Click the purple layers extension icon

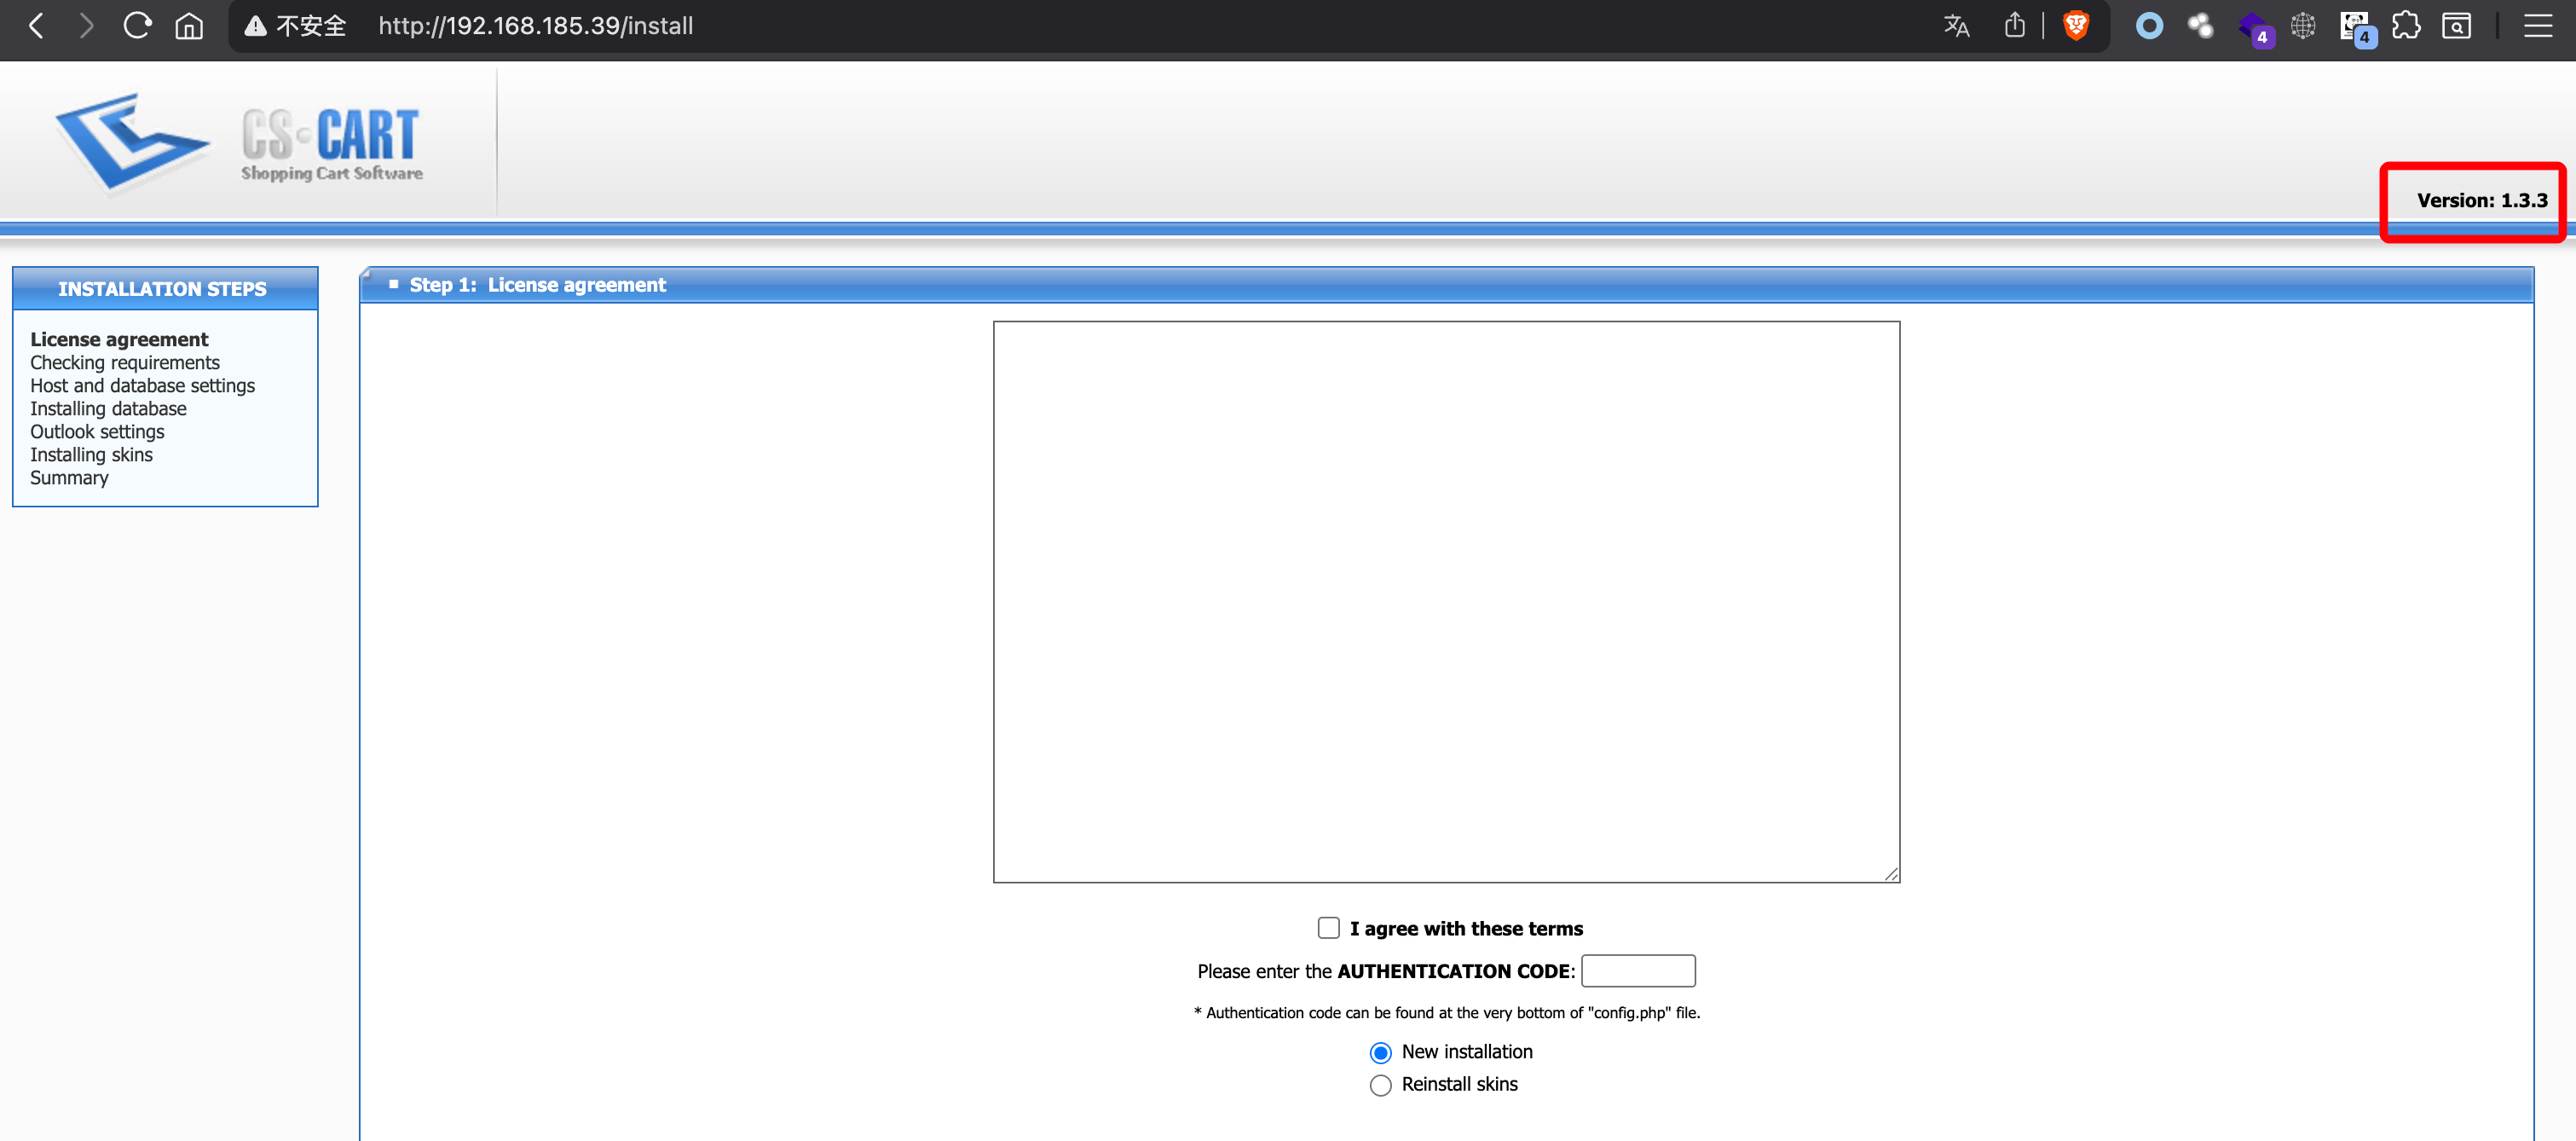[x=2252, y=26]
